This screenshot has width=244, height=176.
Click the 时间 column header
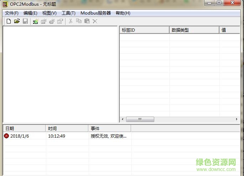click(x=67, y=128)
